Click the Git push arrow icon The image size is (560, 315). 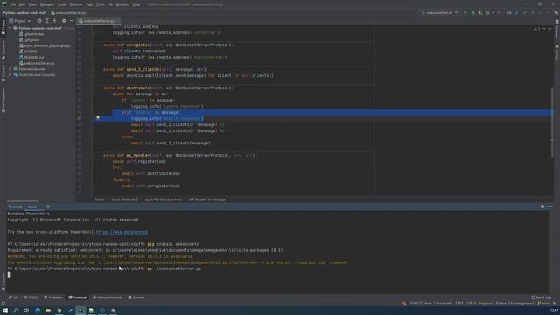533,13
